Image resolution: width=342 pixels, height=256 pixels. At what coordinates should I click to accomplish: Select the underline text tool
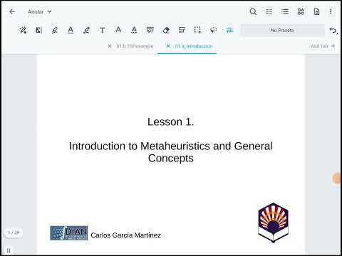tap(71, 30)
